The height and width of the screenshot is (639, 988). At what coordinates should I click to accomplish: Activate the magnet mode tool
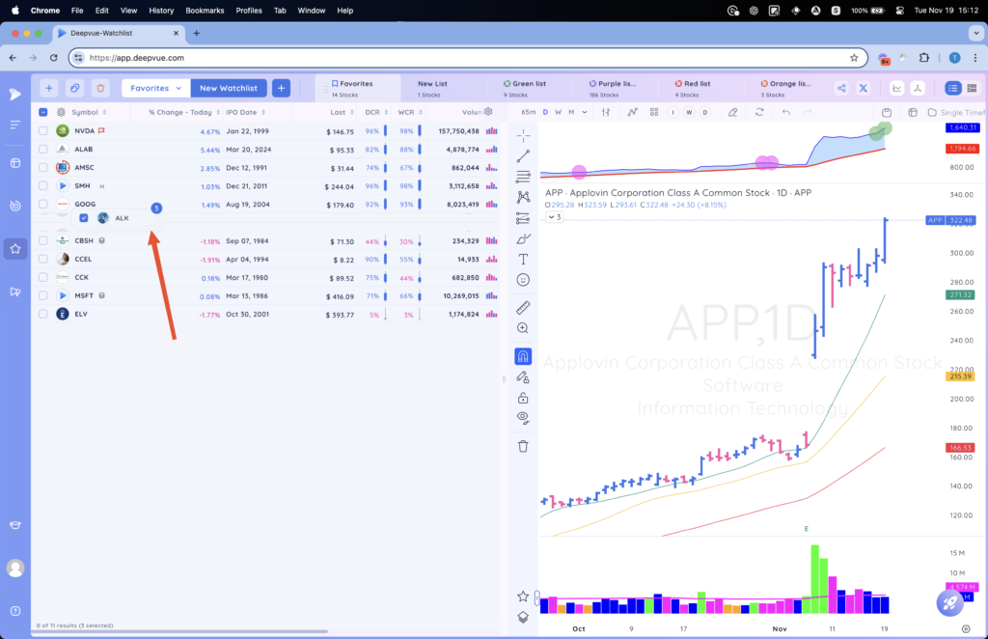coord(523,357)
